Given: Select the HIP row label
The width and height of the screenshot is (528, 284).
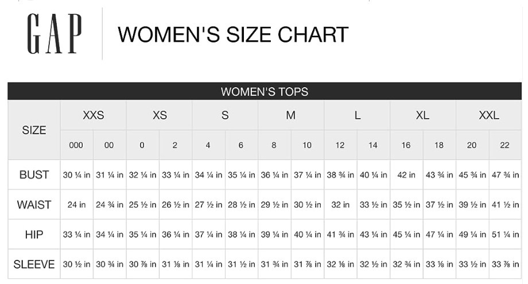Looking at the screenshot, I should pos(34,235).
